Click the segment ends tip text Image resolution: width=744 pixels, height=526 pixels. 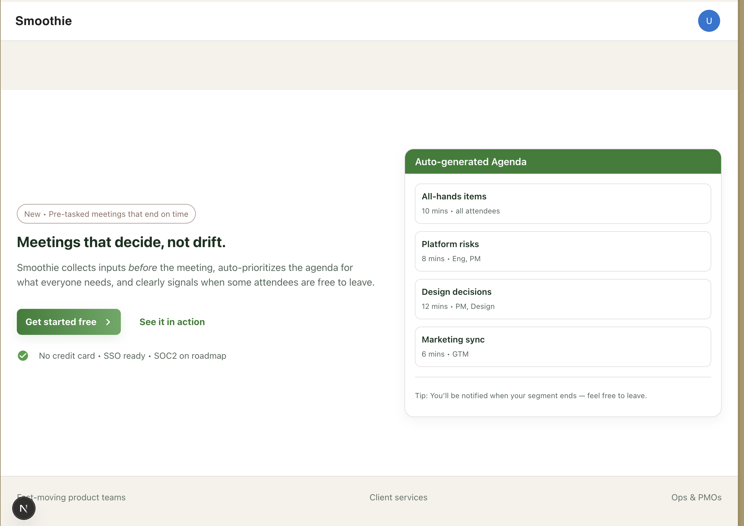[530, 395]
